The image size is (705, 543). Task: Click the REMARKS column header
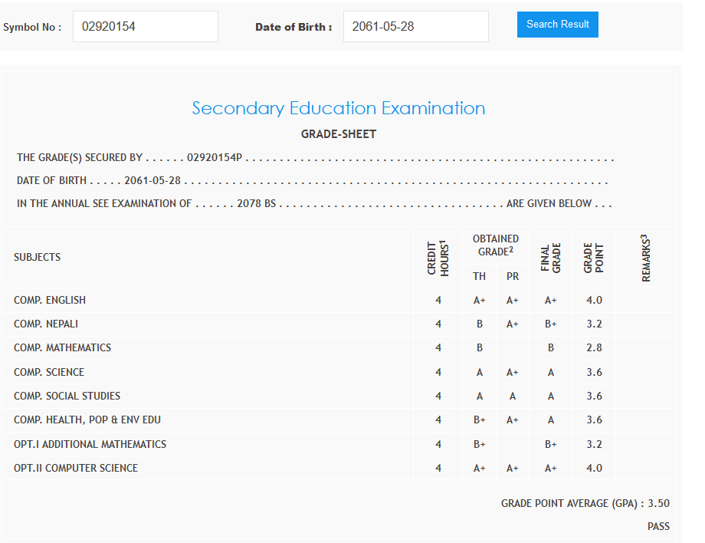pyautogui.click(x=646, y=258)
